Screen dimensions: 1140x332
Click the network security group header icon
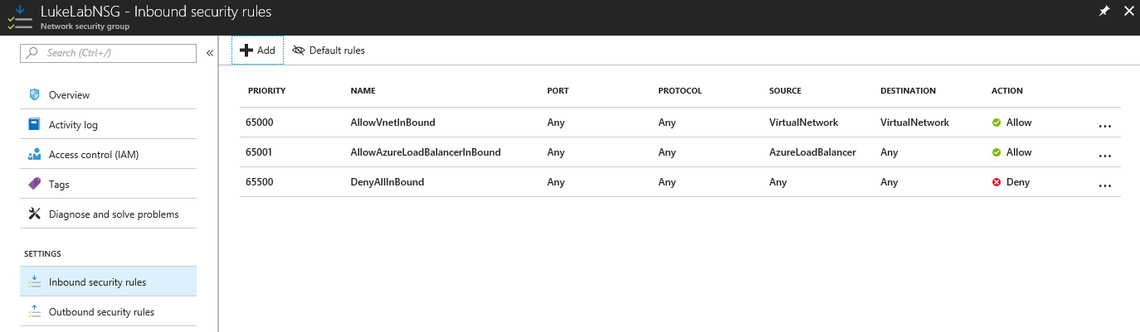[17, 17]
